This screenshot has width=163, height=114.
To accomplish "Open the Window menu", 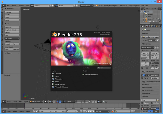I will click(21, 6).
